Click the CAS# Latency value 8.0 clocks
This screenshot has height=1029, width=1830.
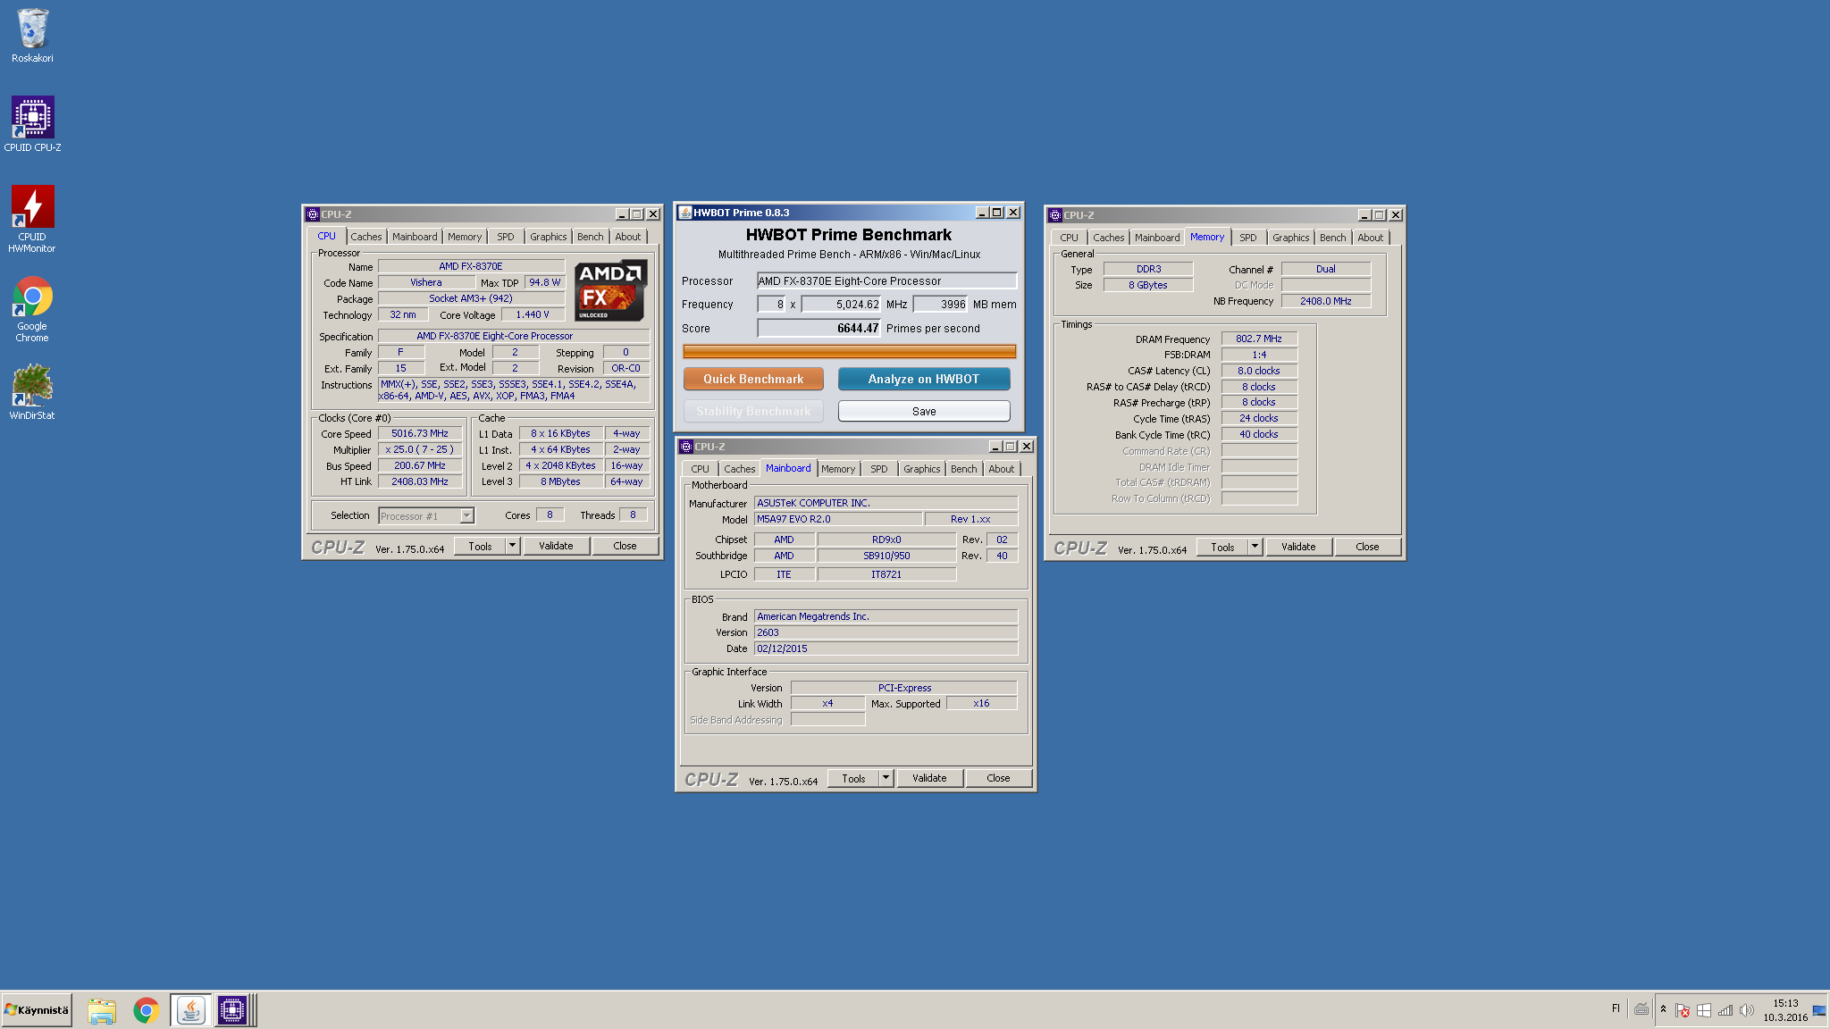[1259, 371]
